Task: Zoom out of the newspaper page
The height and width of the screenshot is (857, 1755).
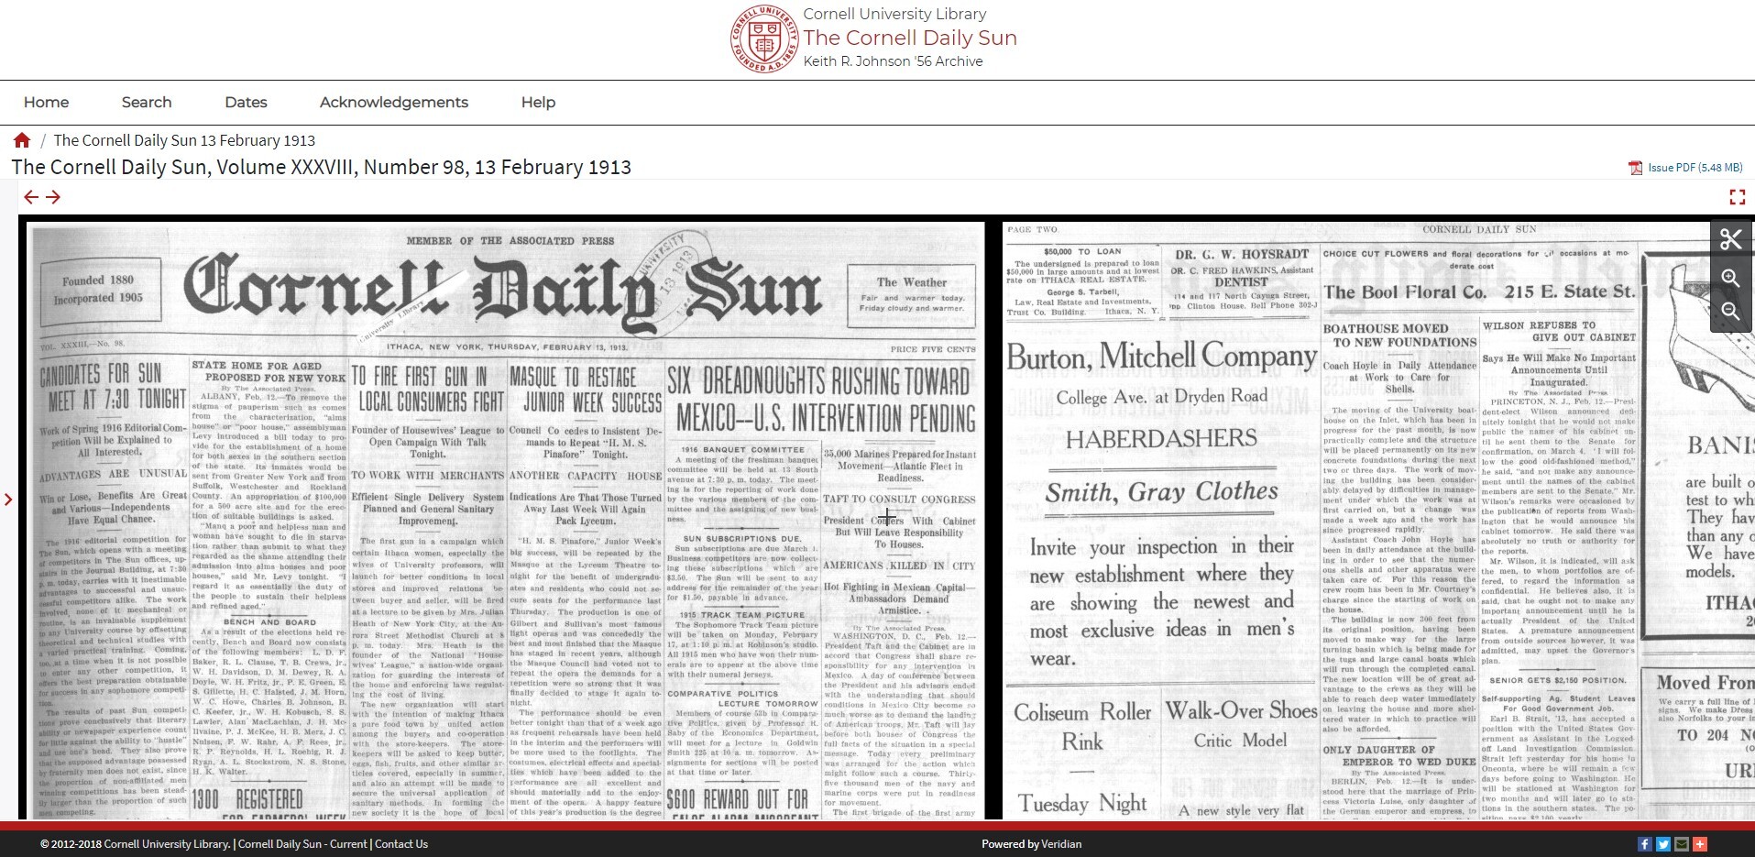Action: (1731, 313)
